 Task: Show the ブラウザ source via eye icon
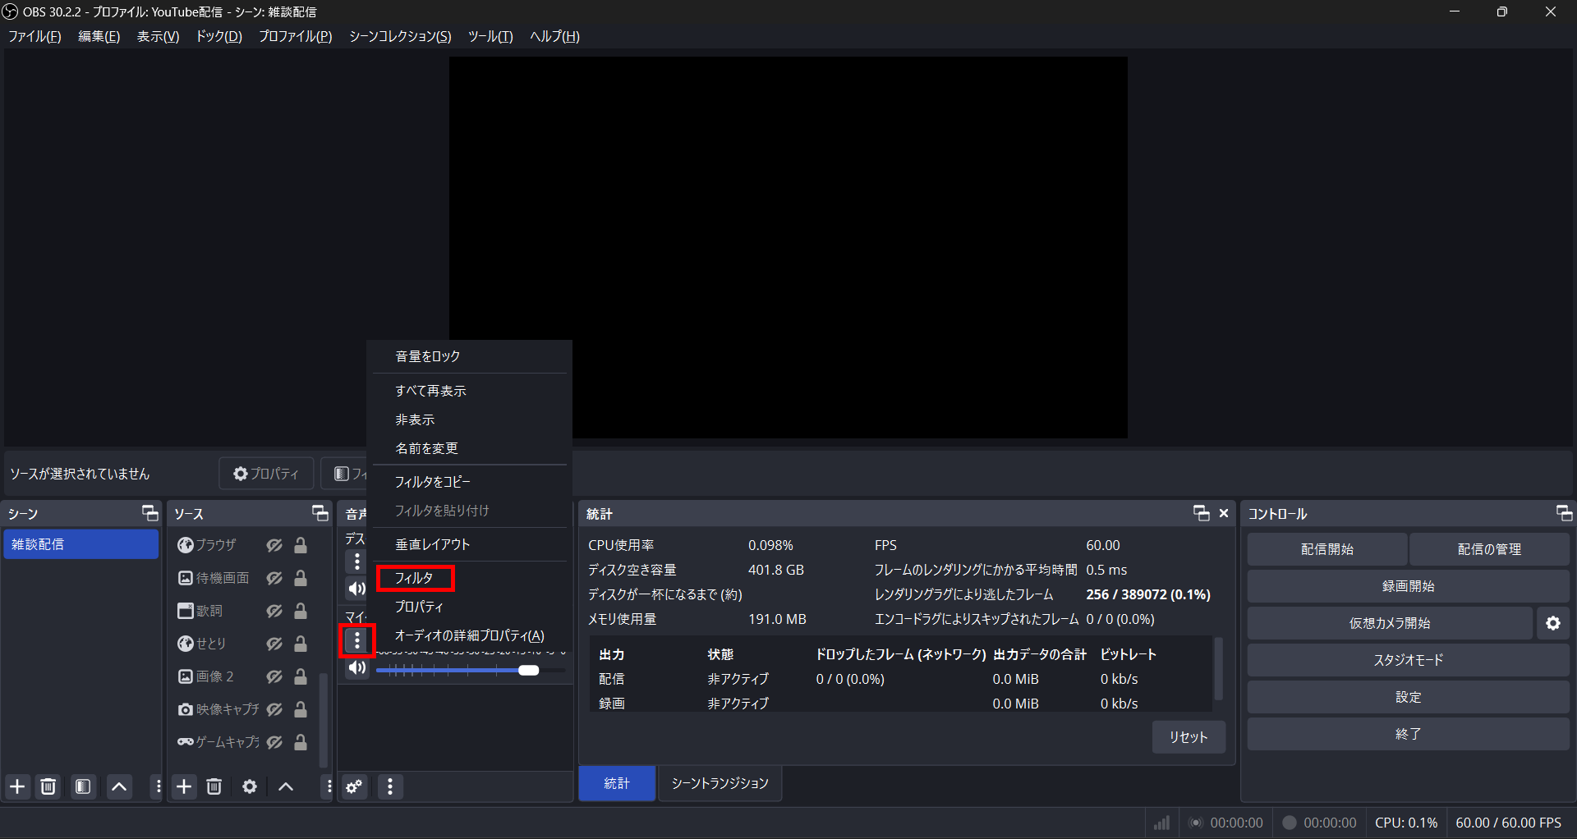(274, 545)
